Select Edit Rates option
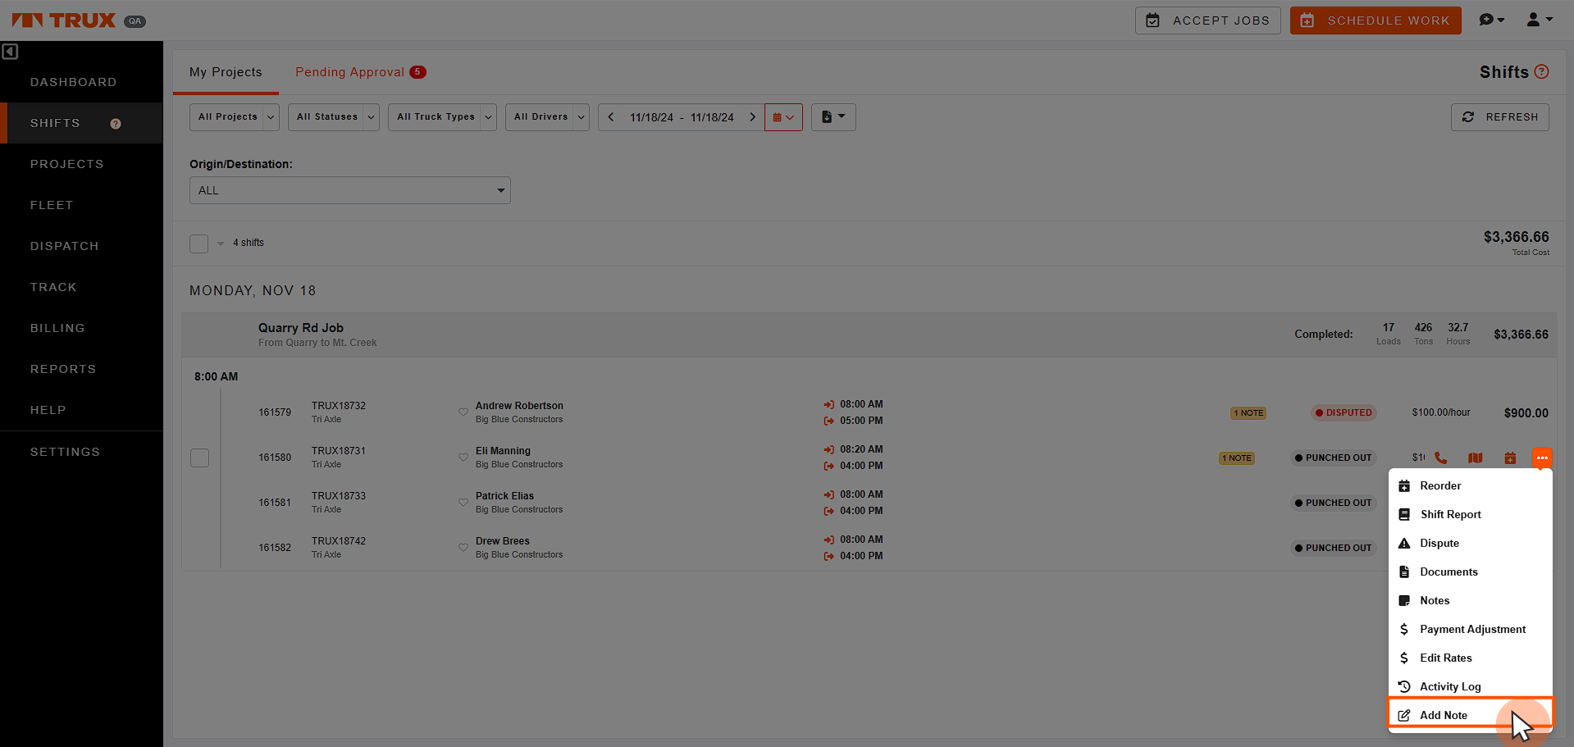1574x747 pixels. [1470, 658]
